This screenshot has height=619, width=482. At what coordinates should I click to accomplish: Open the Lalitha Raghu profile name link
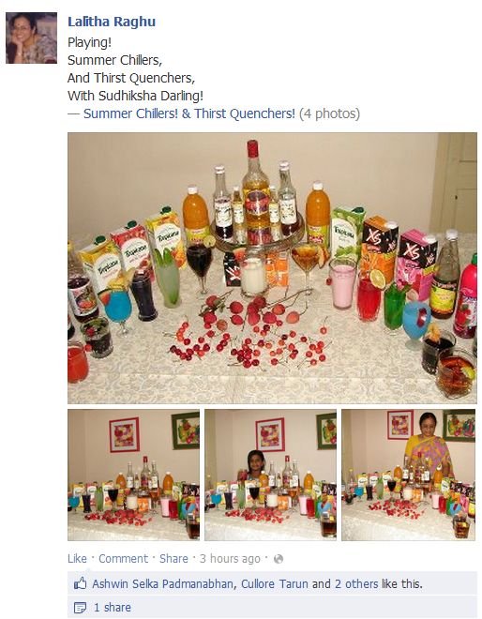(112, 22)
